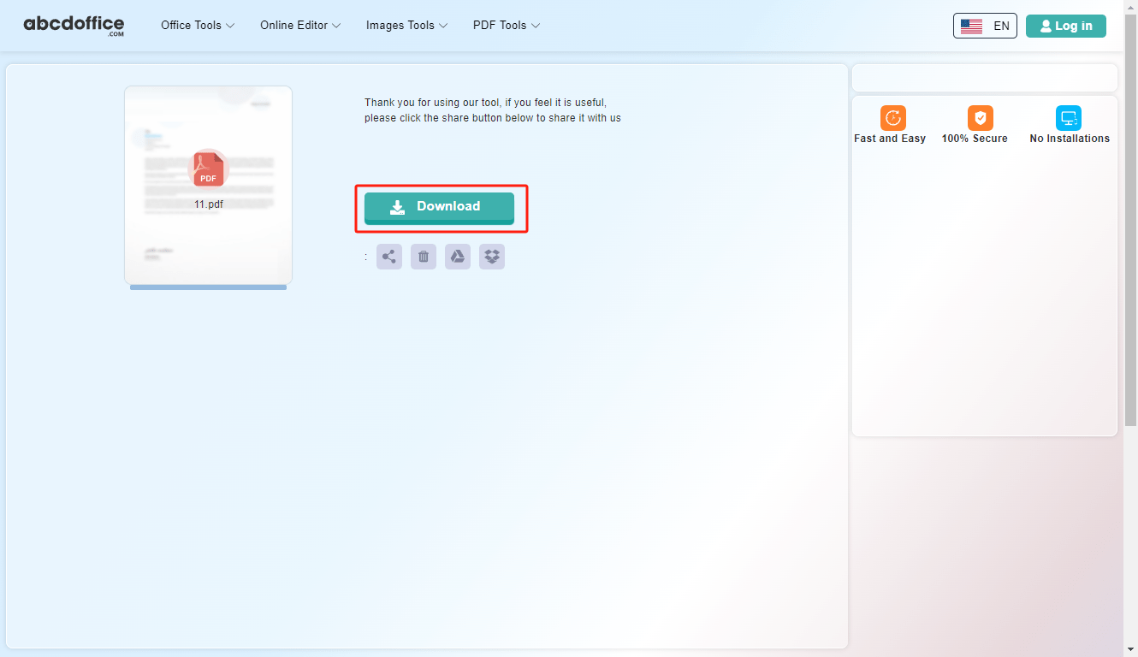Screen dimensions: 1138x657
Task: Click the 100% Secure shield icon
Action: pos(981,118)
